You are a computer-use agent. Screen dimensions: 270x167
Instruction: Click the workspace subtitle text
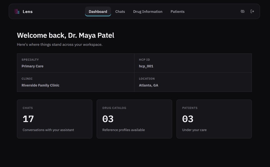point(60,45)
